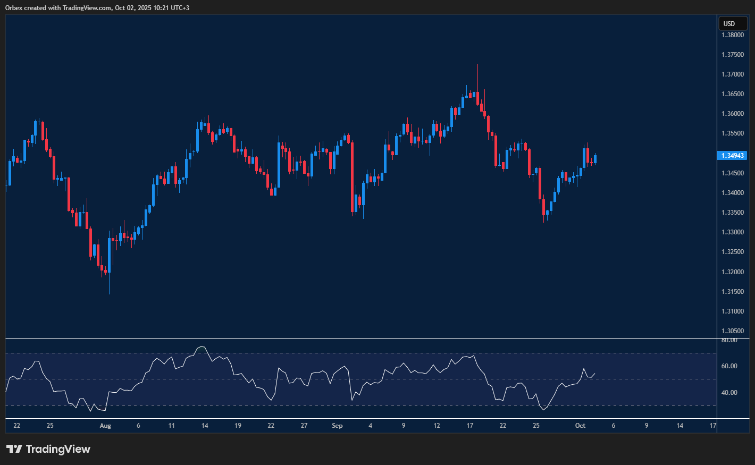Click the TradingView wordmark text
This screenshot has width=755, height=465.
tap(58, 449)
